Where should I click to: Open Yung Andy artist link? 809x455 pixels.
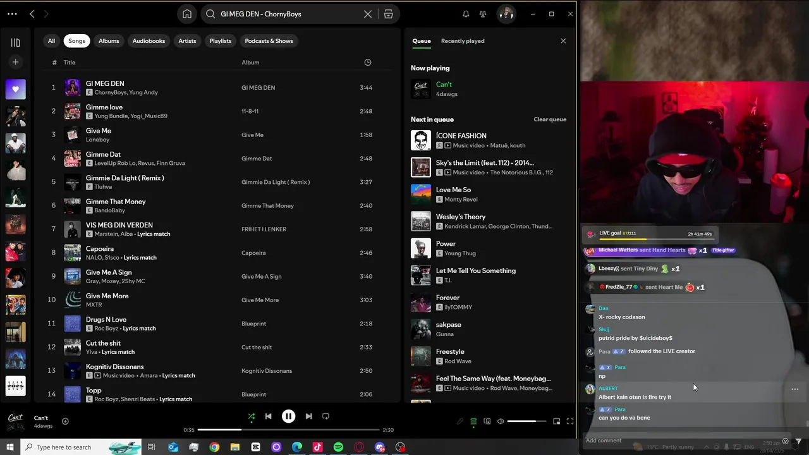tap(143, 92)
